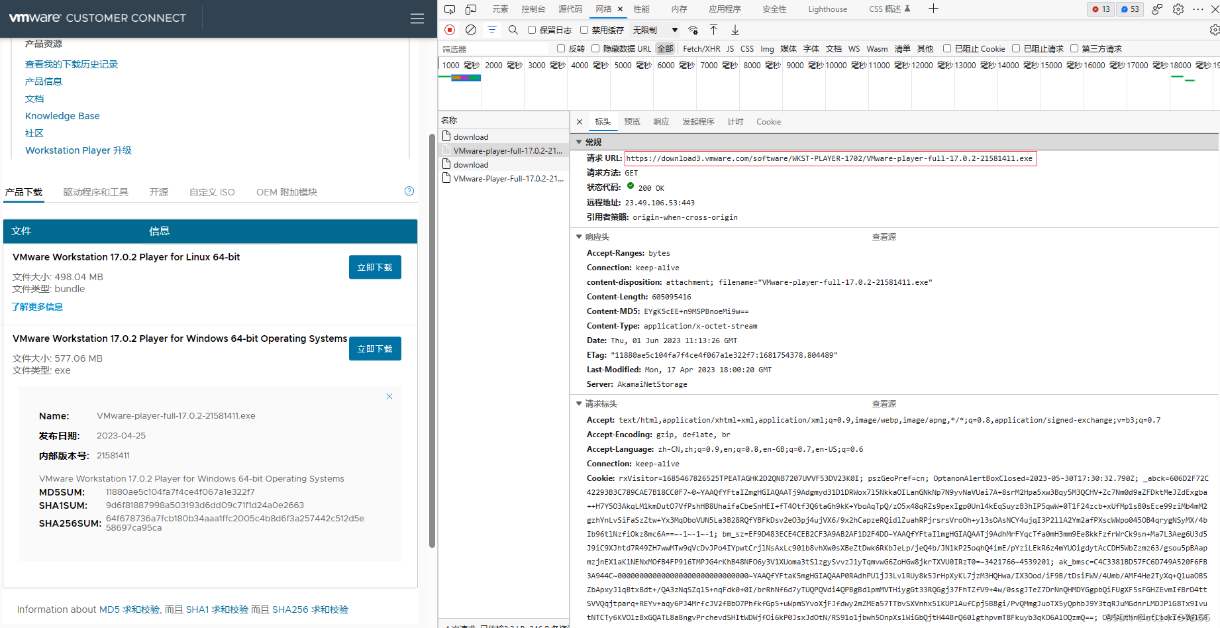Click view source for response headers
1220x628 pixels.
pos(884,236)
